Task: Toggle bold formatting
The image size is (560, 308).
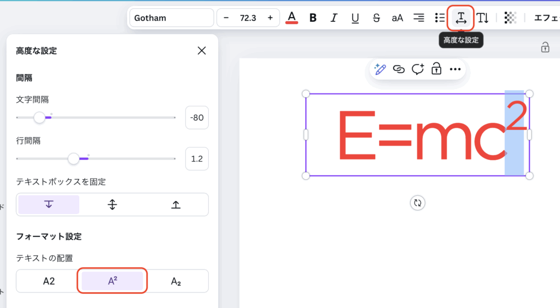Action: [x=313, y=18]
